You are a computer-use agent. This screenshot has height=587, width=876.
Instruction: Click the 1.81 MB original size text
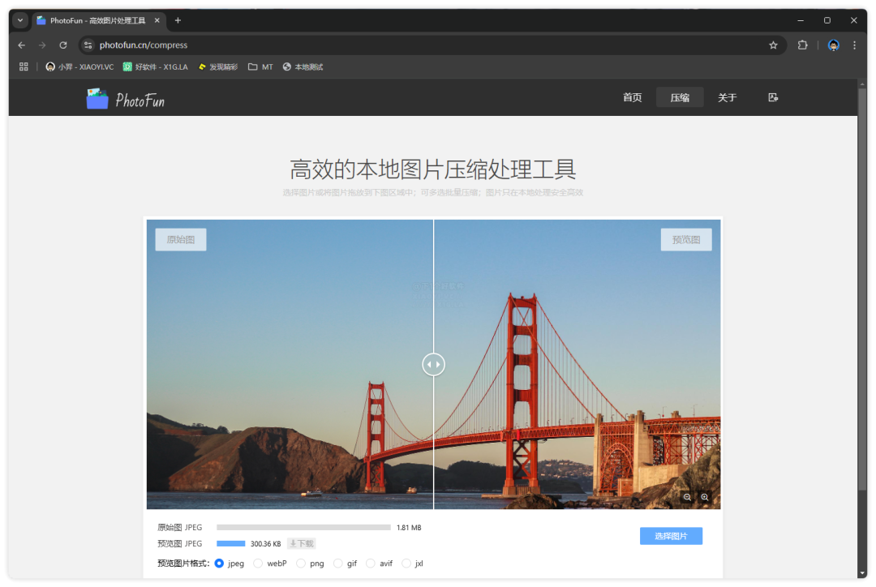point(409,528)
